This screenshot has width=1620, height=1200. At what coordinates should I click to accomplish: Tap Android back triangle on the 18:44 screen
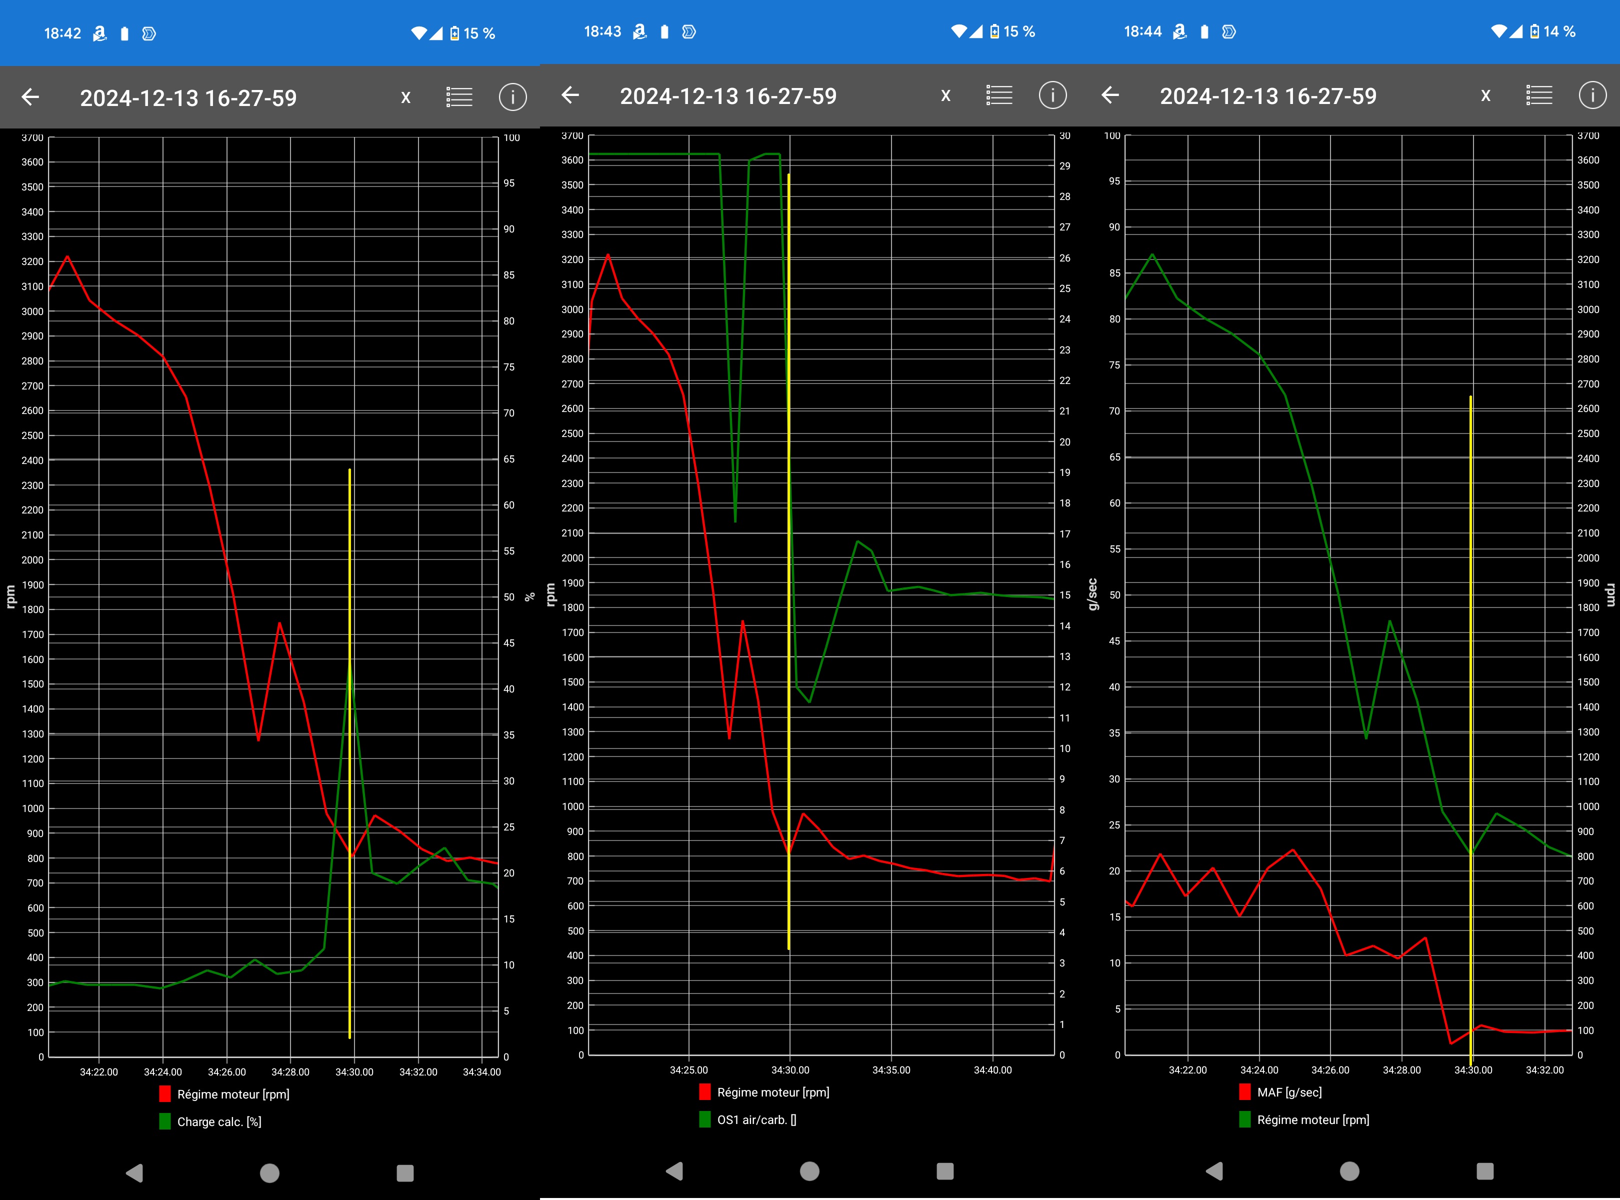coord(1214,1170)
